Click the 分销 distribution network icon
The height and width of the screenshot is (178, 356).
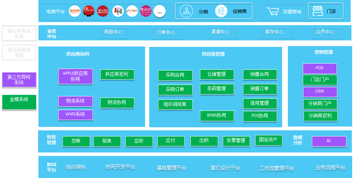tap(187, 11)
